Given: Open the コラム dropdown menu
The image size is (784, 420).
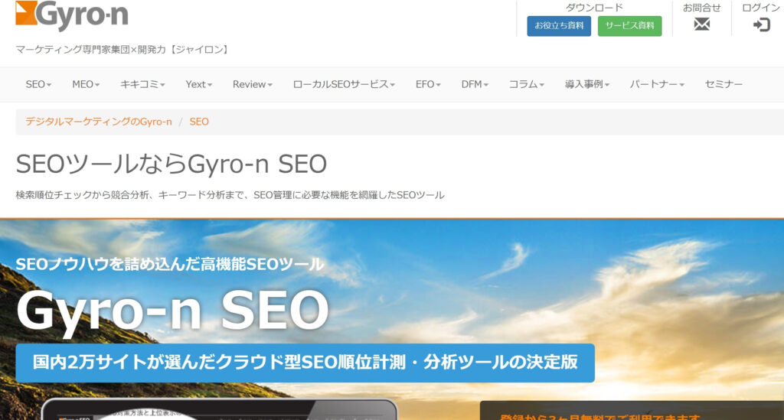Looking at the screenshot, I should pyautogui.click(x=527, y=84).
